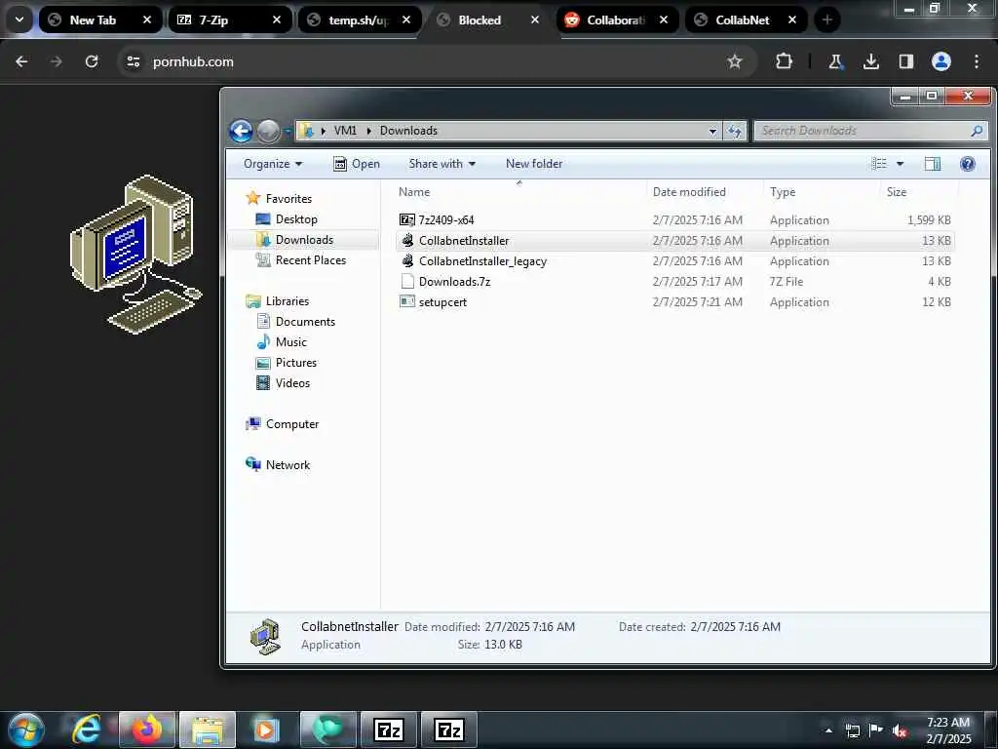
Task: Open Chrome downloads icon
Action: coord(870,61)
